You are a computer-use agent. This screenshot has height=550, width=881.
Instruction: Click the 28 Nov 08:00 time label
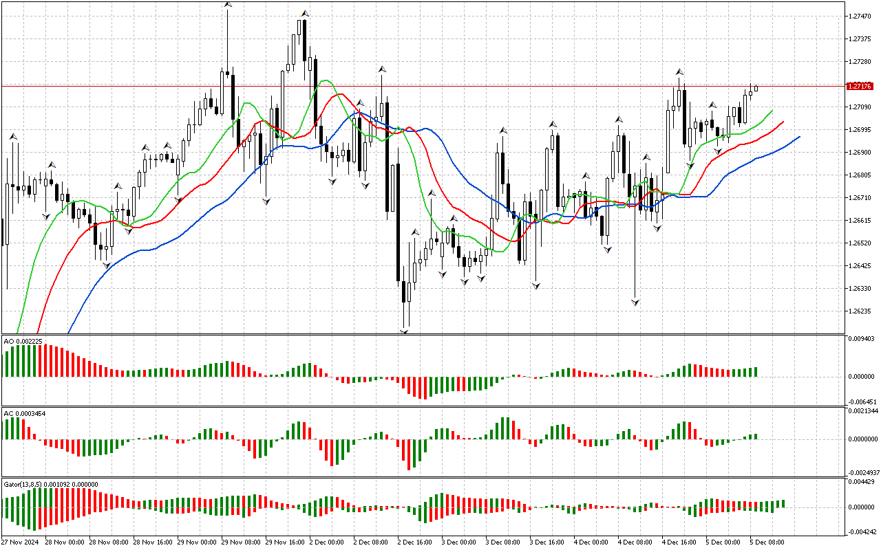tap(109, 542)
